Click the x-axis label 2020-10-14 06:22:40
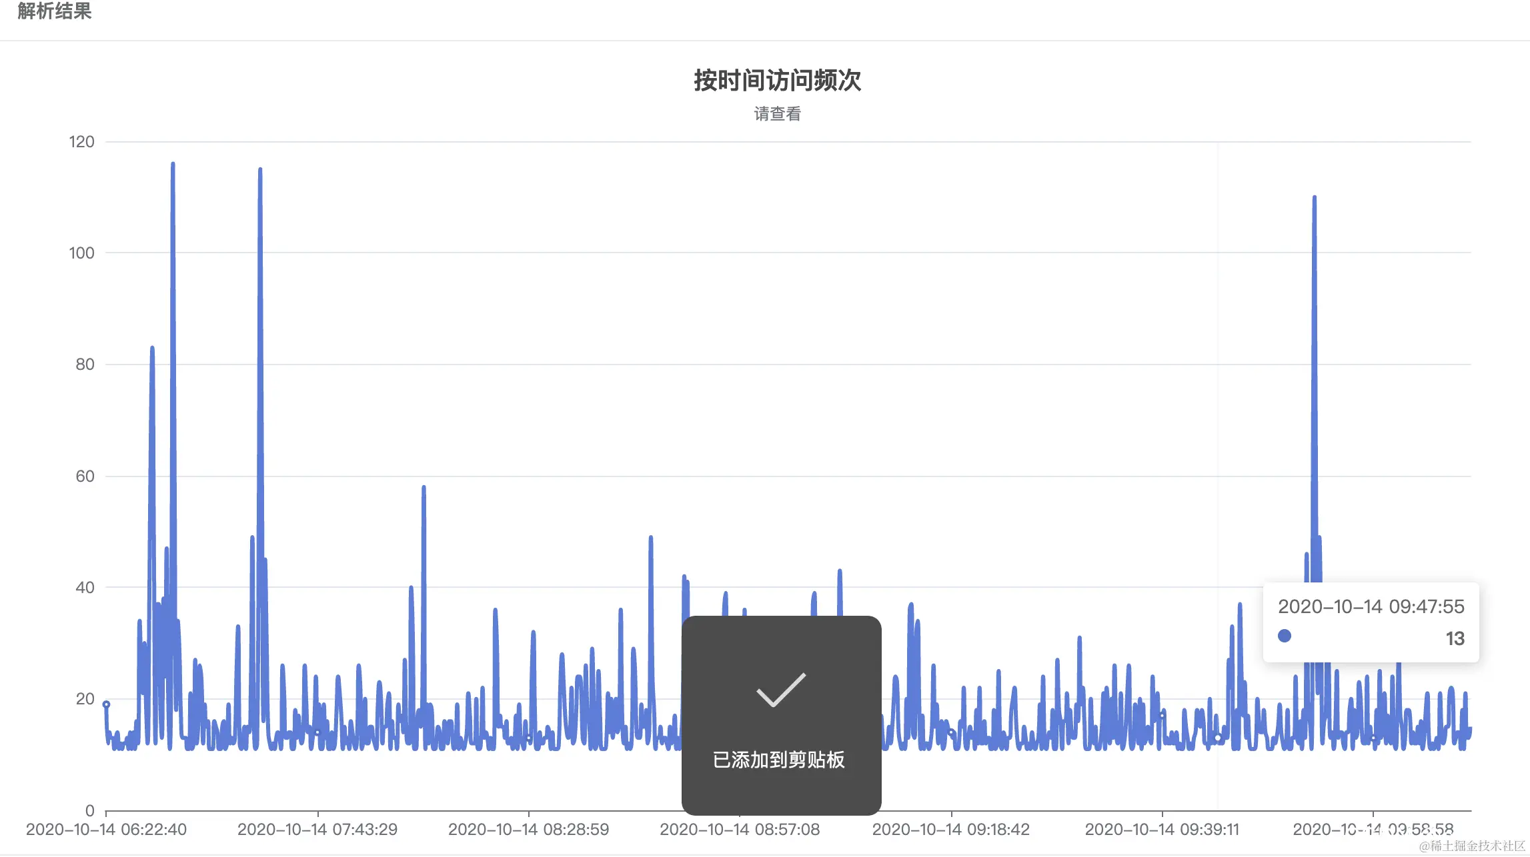This screenshot has height=857, width=1530. (106, 830)
